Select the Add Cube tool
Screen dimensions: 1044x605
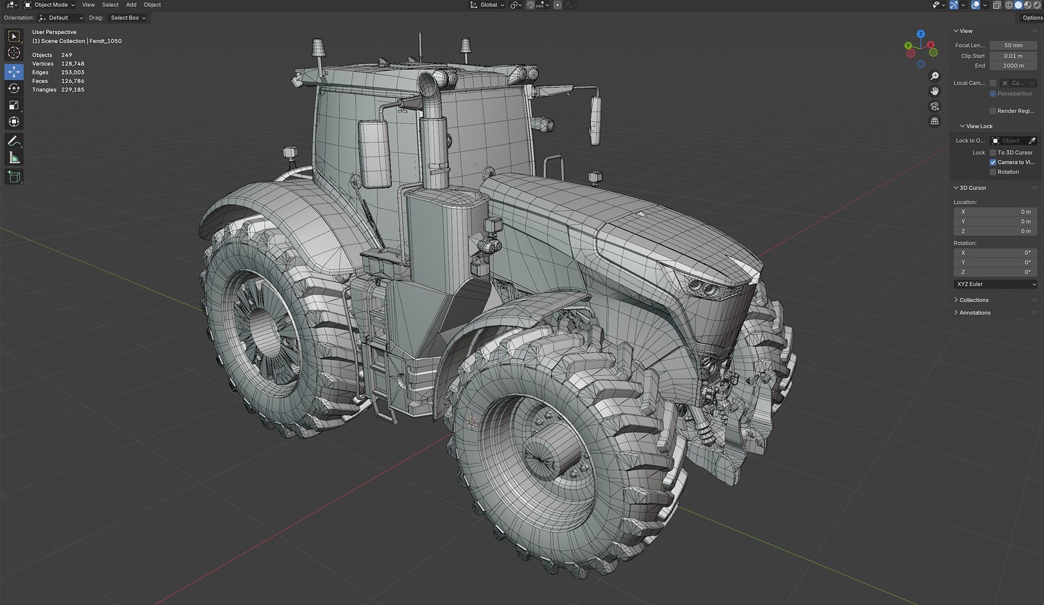coord(14,177)
